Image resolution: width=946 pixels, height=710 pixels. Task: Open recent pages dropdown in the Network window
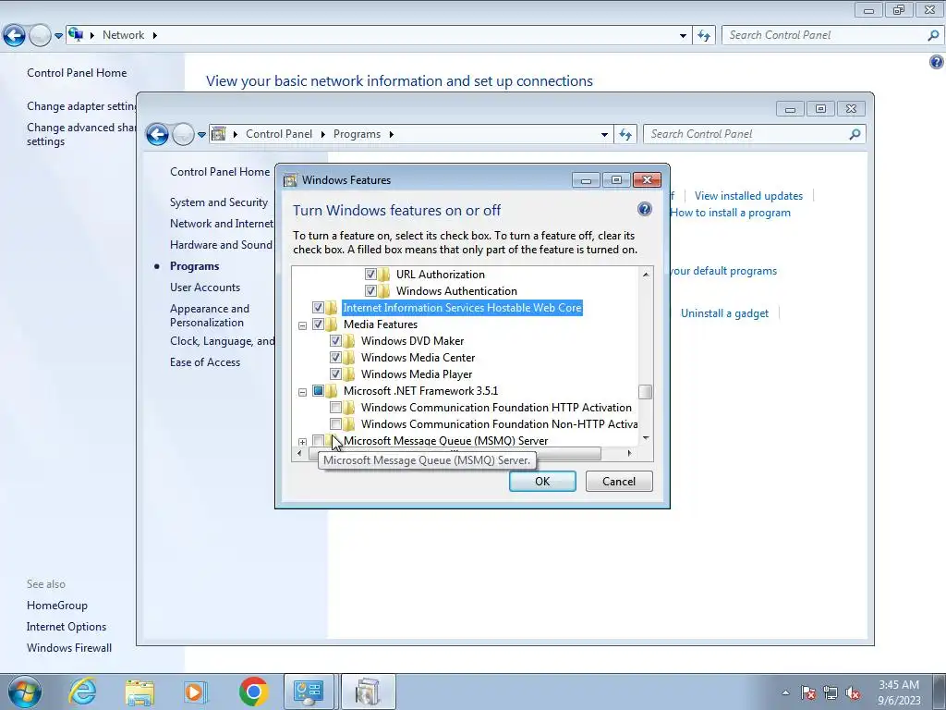coord(58,36)
